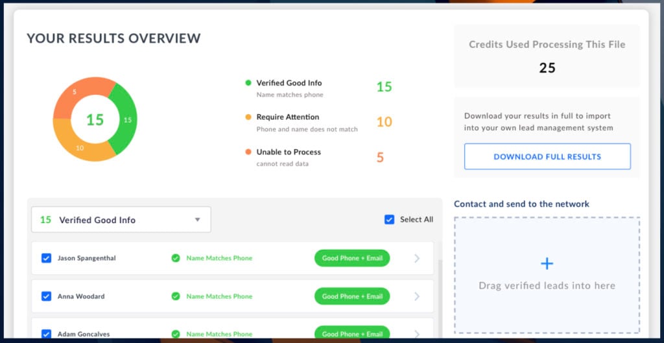Viewport: 664px width, 343px height.
Task: Click the Contact and send to the network heading
Action: [x=521, y=204]
